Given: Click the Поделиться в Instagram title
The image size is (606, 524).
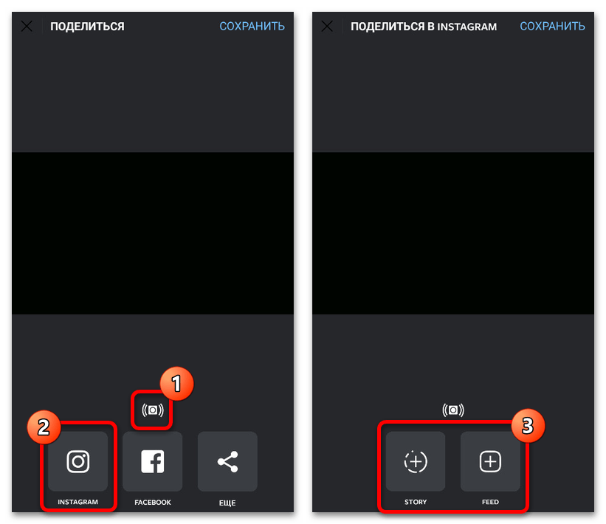Looking at the screenshot, I should [x=424, y=27].
